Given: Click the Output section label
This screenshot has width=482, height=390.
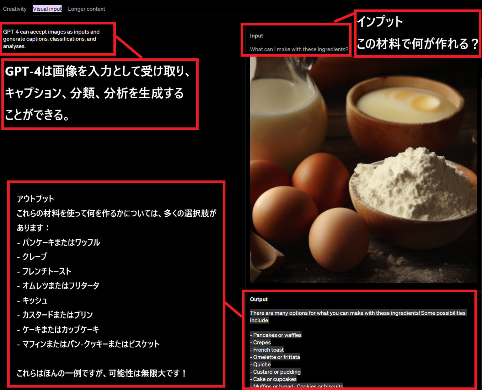Looking at the screenshot, I should pyautogui.click(x=258, y=299).
